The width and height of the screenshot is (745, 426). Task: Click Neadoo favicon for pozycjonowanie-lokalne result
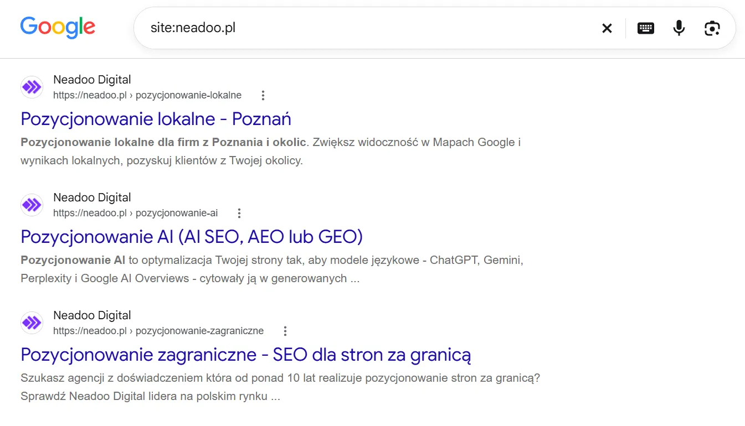[x=32, y=87]
